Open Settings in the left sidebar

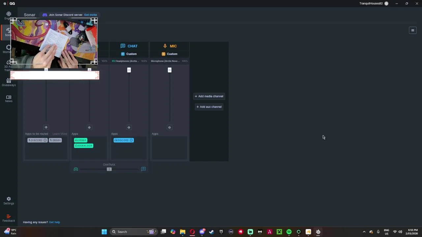(9, 201)
